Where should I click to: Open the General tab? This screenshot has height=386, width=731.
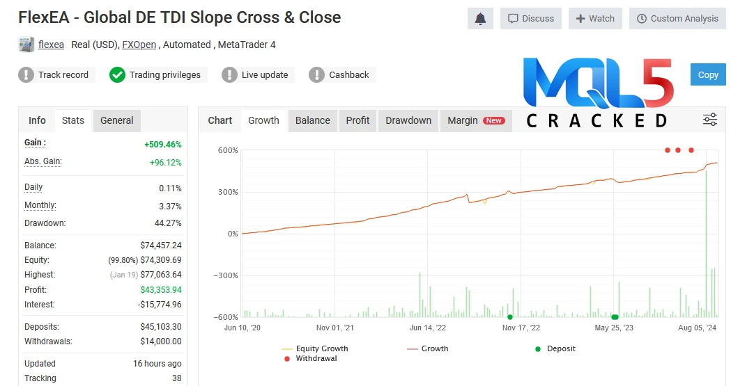click(x=116, y=120)
